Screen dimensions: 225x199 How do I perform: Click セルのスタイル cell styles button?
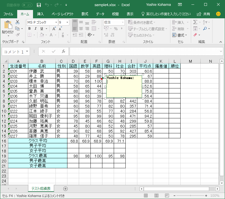[141, 35]
